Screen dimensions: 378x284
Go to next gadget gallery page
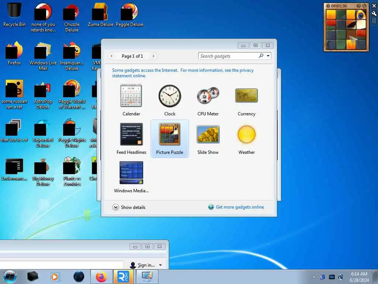[x=154, y=56]
